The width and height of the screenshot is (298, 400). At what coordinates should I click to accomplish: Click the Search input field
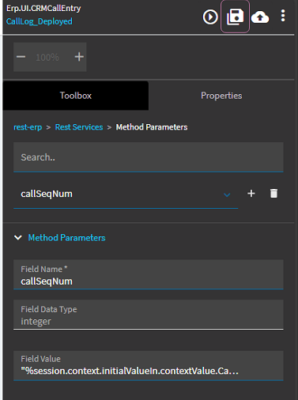pyautogui.click(x=149, y=157)
